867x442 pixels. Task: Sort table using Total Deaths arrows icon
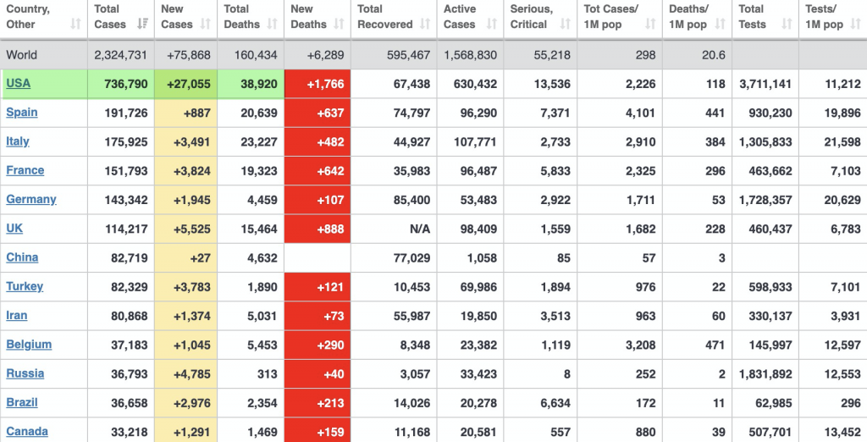[273, 25]
